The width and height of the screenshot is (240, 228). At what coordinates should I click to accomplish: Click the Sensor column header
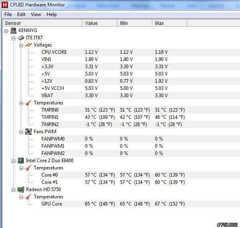tap(42, 23)
